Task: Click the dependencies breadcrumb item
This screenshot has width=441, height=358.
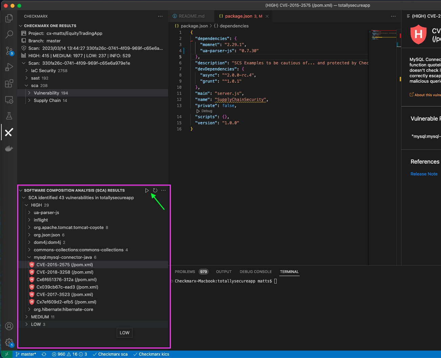Action: point(231,26)
